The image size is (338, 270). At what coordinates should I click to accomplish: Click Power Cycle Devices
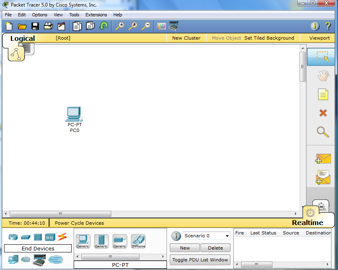click(x=79, y=223)
